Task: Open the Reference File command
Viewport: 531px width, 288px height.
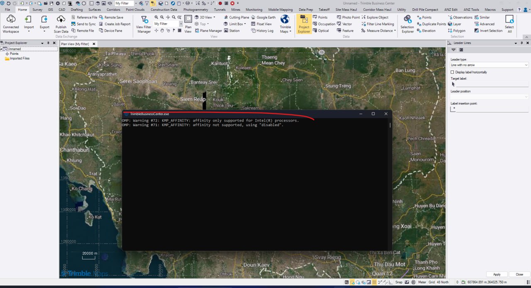Action: pyautogui.click(x=84, y=17)
